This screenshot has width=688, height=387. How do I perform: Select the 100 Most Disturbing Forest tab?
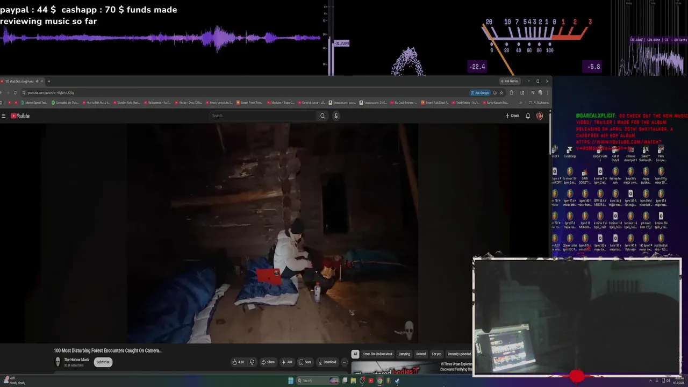pyautogui.click(x=21, y=81)
